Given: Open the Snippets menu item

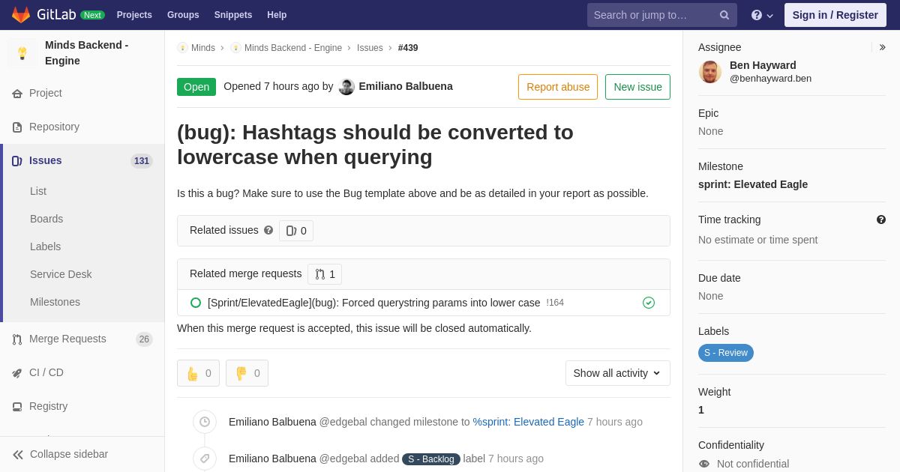Looking at the screenshot, I should (x=233, y=15).
